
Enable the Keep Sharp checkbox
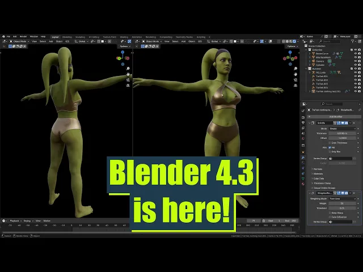click(330, 212)
